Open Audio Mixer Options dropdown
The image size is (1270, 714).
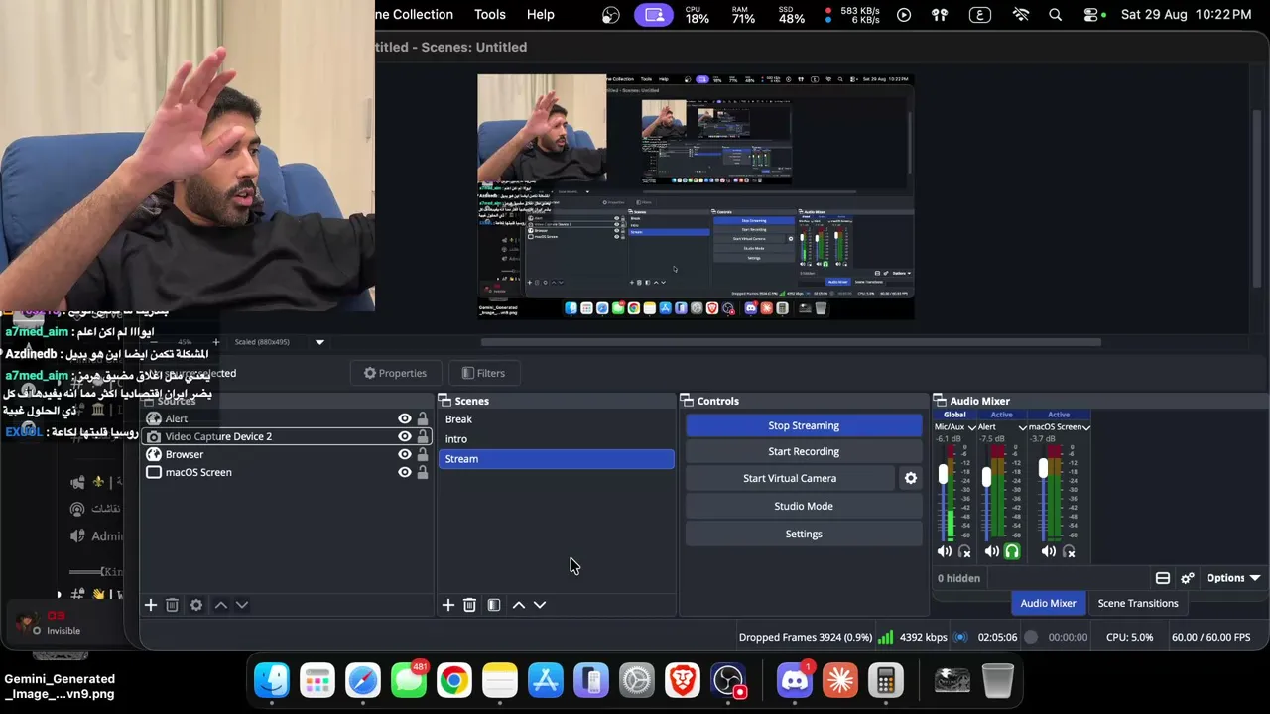[1233, 578]
